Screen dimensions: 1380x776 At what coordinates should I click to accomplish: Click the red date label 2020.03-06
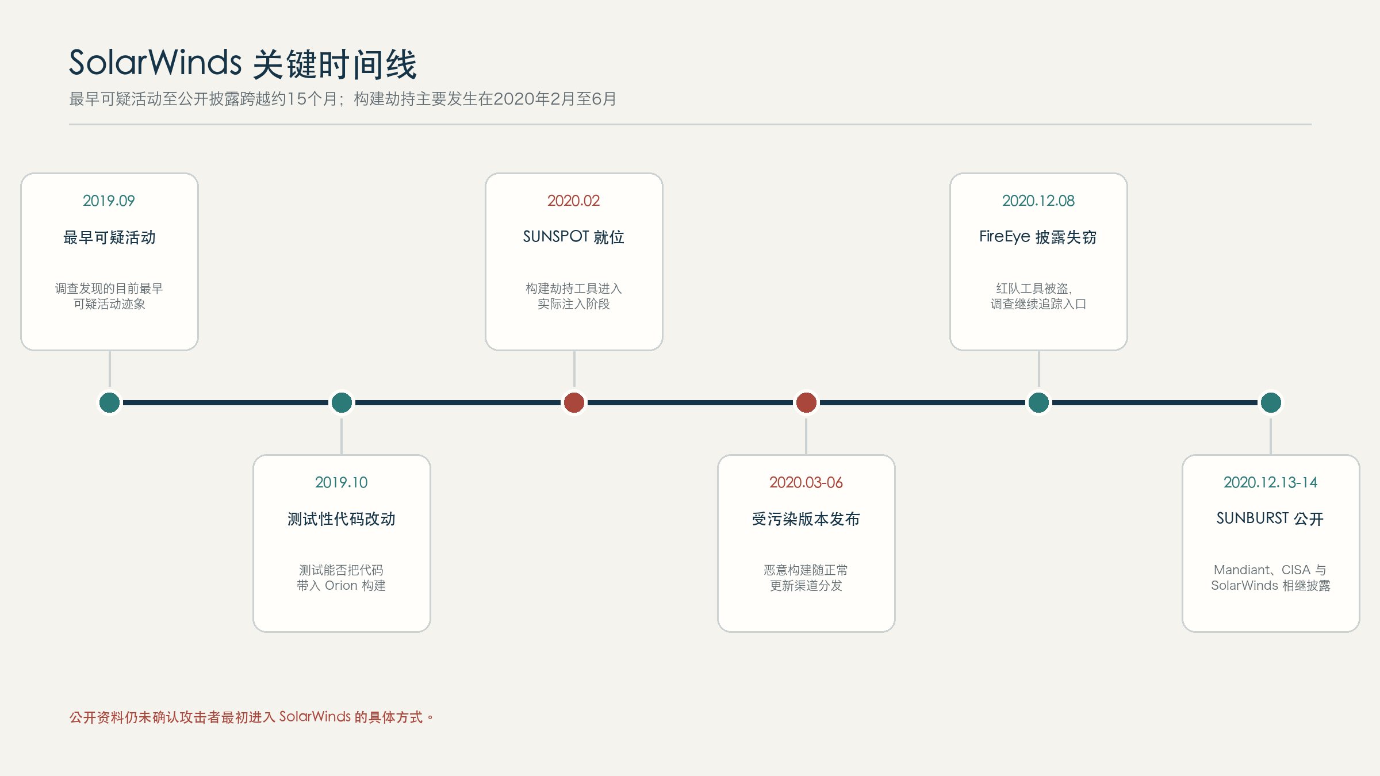806,482
